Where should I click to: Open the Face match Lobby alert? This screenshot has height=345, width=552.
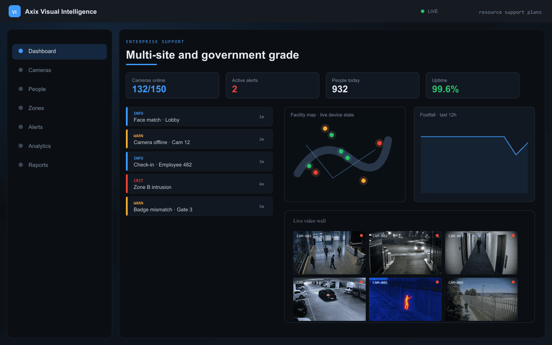click(199, 116)
